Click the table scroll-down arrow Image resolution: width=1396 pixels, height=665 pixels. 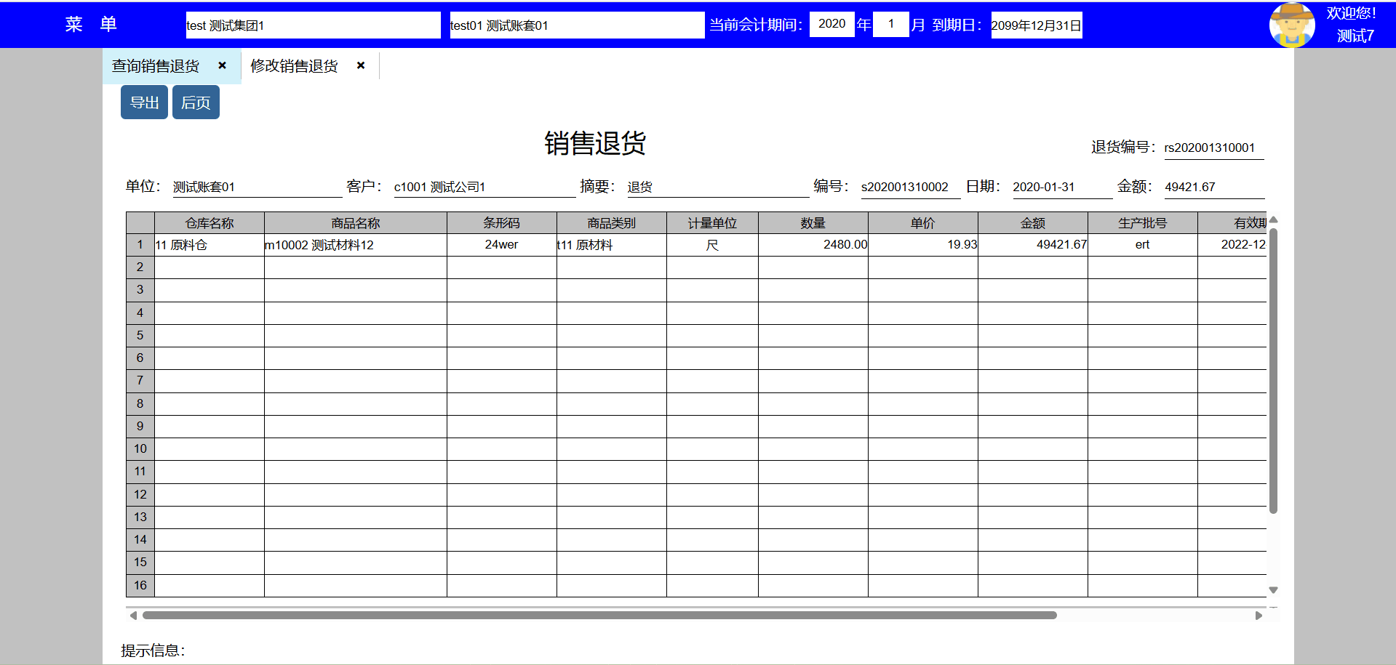click(x=1273, y=590)
